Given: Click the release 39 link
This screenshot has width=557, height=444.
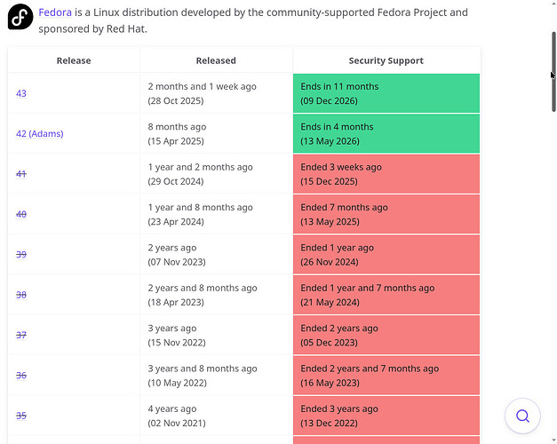Looking at the screenshot, I should point(21,255).
